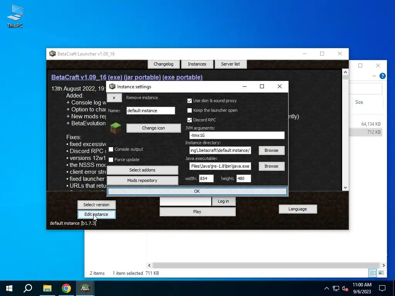Close the Instance settings dialog
This screenshot has height=296, width=395.
pos(279,86)
